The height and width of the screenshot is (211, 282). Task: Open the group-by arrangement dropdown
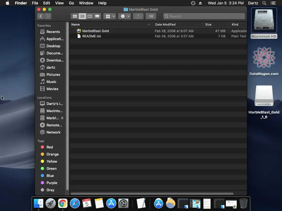pyautogui.click(x=110, y=16)
